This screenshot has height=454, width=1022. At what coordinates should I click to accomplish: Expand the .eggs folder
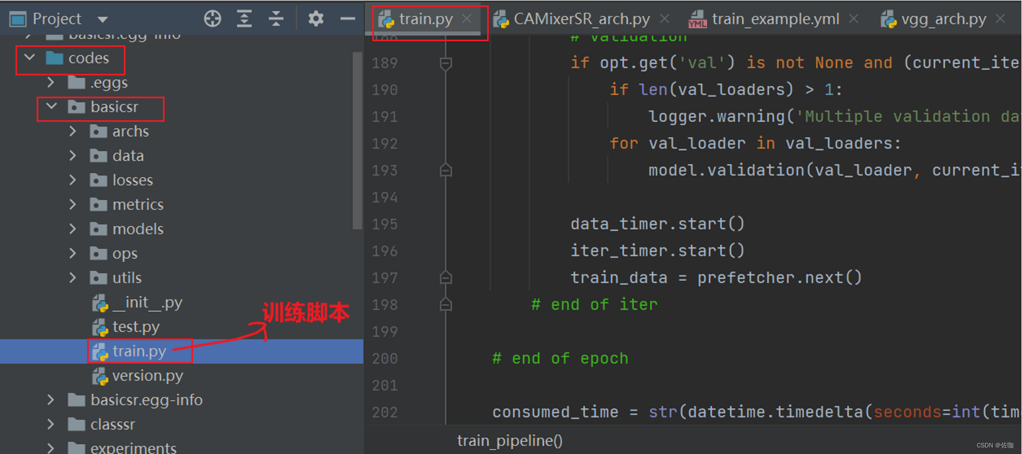point(51,83)
